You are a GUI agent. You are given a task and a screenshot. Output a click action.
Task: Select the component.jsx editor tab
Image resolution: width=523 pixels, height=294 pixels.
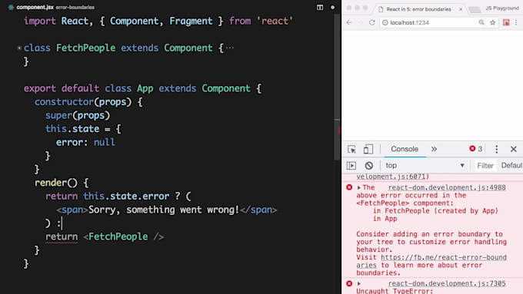click(x=35, y=8)
